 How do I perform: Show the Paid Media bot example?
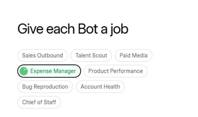(133, 55)
